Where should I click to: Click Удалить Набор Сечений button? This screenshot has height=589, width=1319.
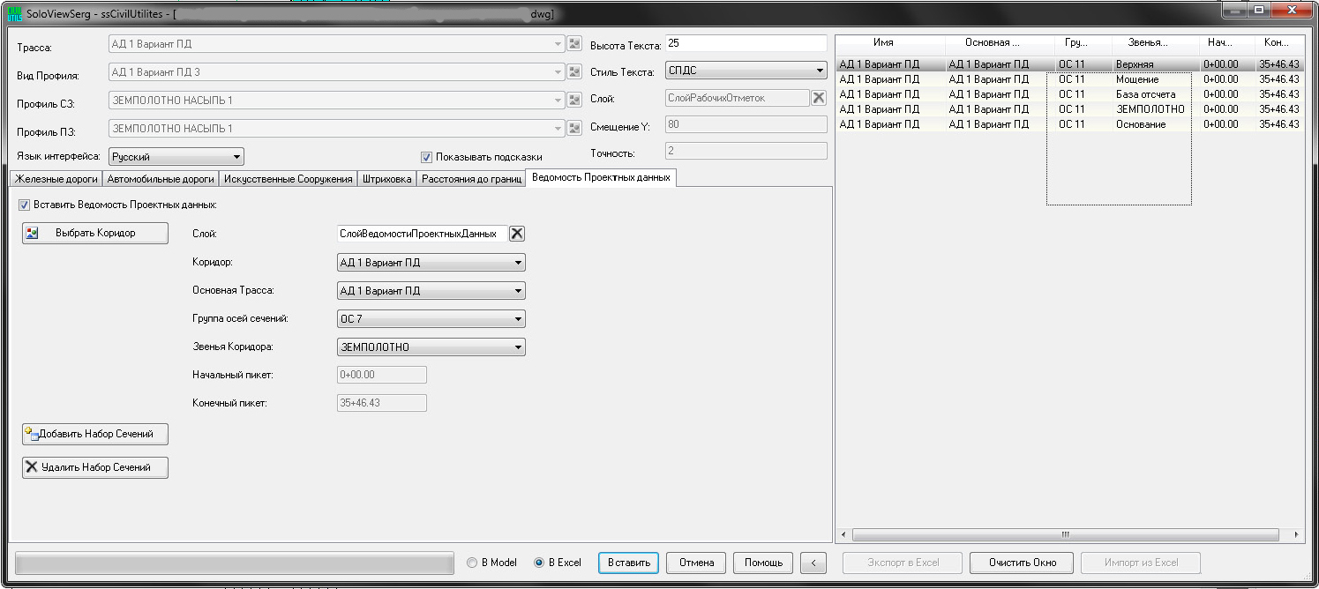95,467
